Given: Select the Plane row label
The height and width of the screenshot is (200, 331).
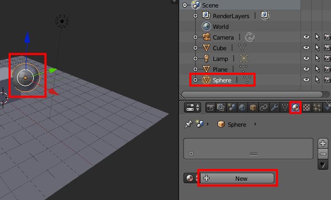Looking at the screenshot, I should tap(220, 70).
